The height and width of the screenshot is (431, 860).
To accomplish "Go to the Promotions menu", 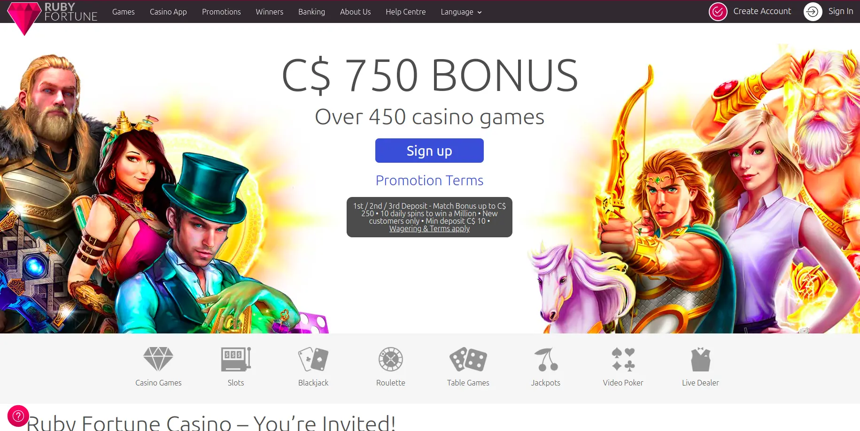I will pos(221,12).
